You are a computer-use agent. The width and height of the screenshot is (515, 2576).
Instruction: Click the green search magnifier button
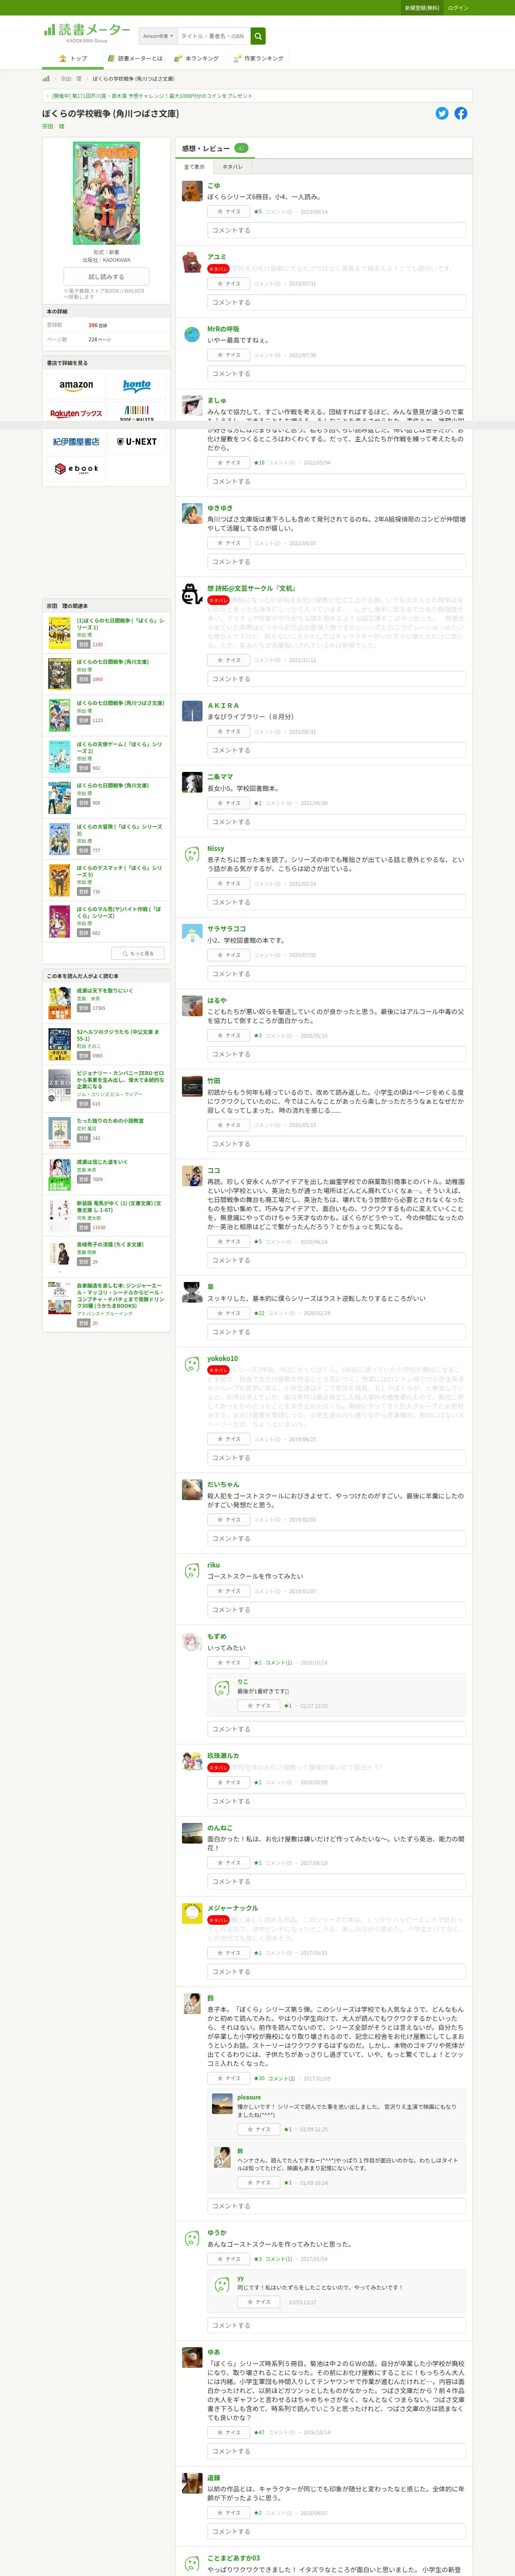pos(258,36)
